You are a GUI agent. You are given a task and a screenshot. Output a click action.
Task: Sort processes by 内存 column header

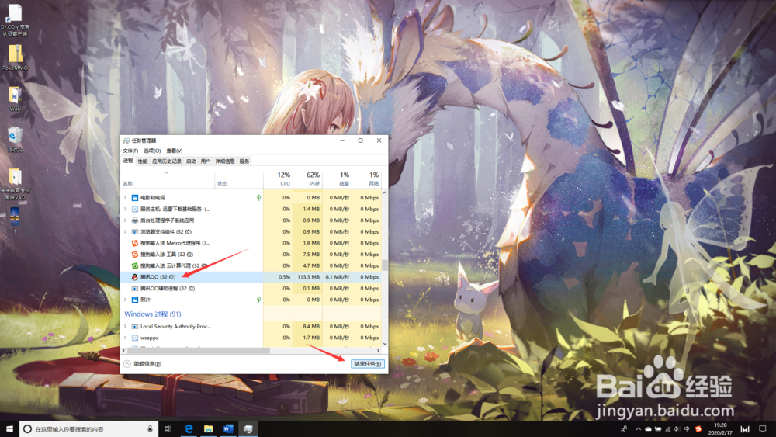click(307, 179)
